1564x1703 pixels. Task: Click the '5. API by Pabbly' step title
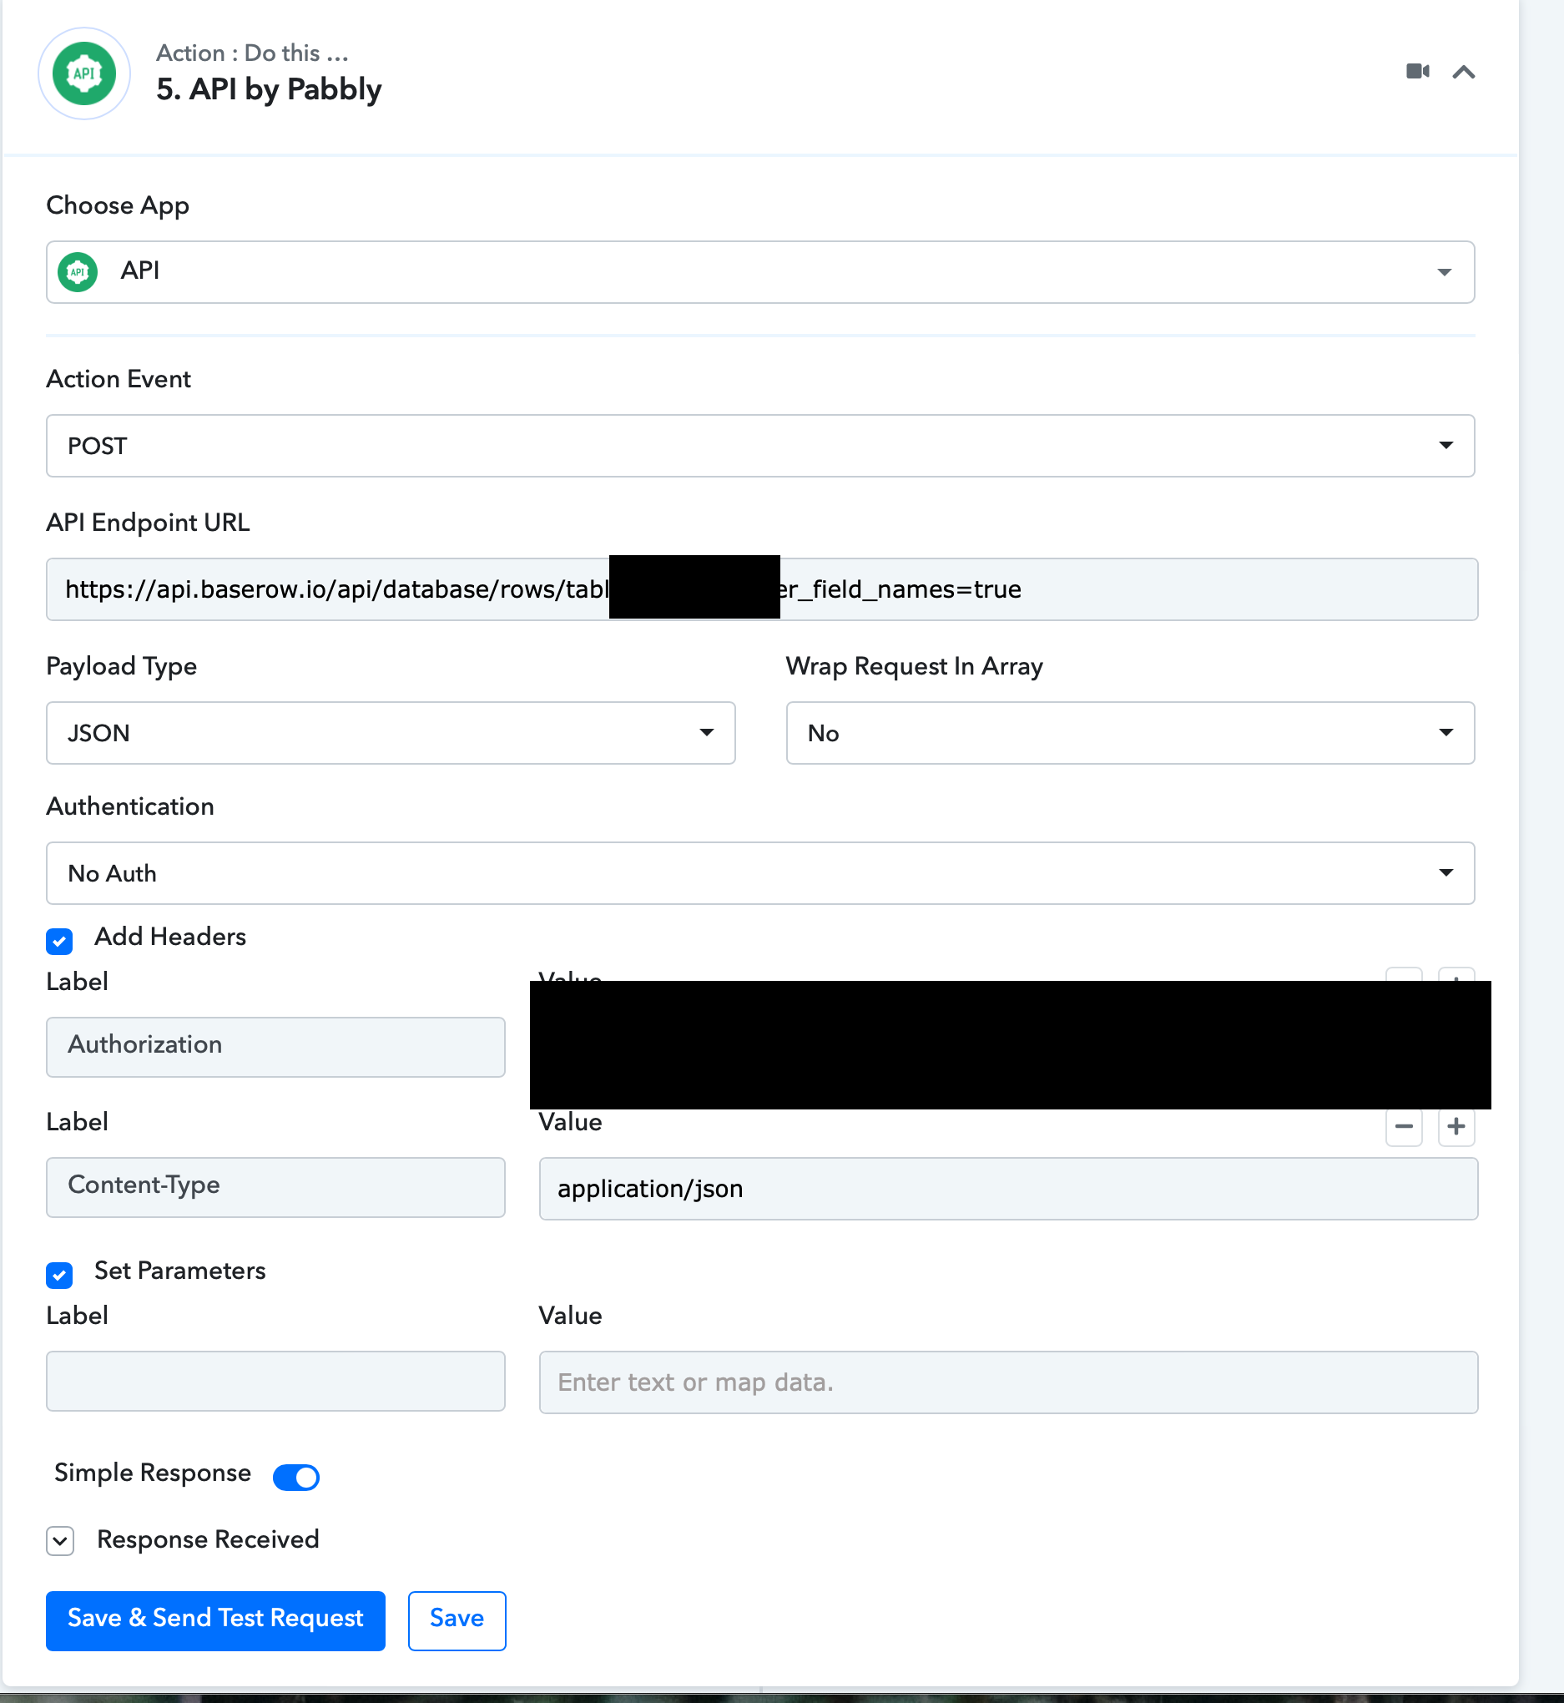pyautogui.click(x=269, y=89)
